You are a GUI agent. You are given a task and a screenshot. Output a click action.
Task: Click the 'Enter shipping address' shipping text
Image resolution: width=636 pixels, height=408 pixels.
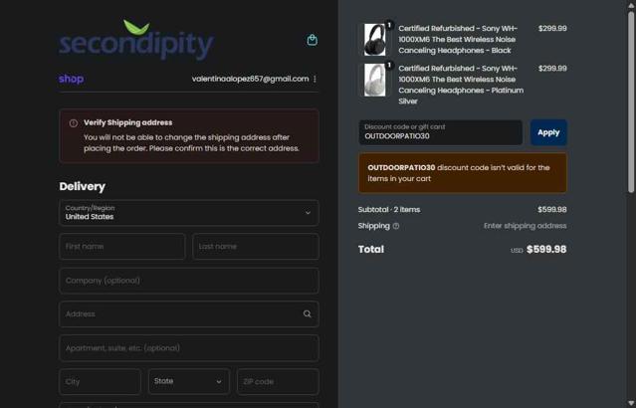tap(525, 226)
